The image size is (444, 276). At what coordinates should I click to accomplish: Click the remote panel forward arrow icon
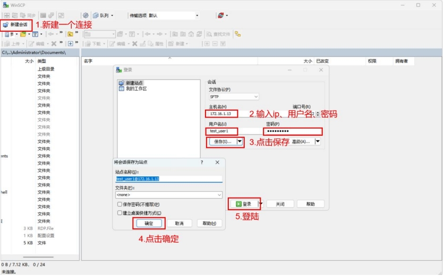[160, 34]
